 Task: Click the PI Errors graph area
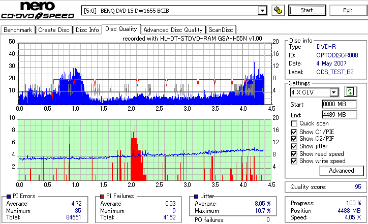point(145,74)
